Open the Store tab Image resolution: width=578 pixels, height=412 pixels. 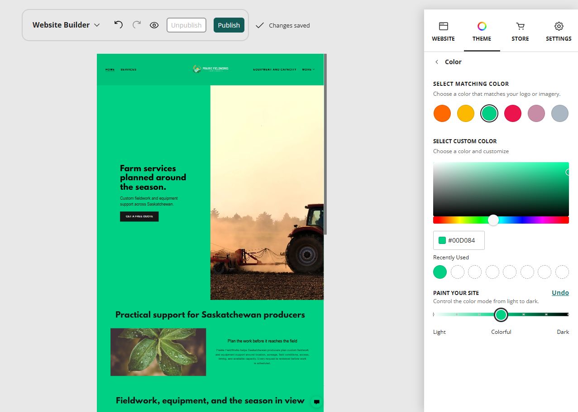coord(521,32)
